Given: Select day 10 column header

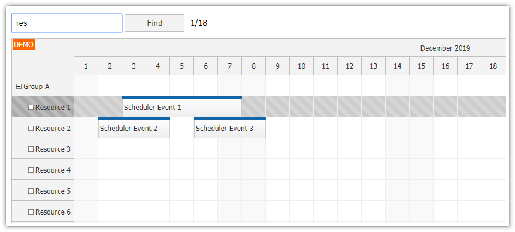Looking at the screenshot, I should [x=301, y=66].
